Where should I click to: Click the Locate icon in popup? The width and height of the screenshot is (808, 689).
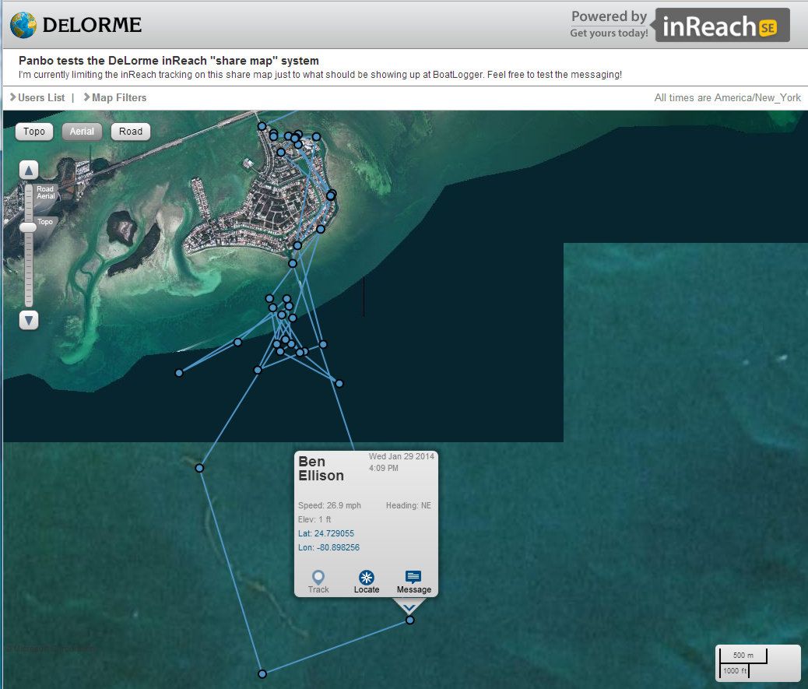point(367,577)
